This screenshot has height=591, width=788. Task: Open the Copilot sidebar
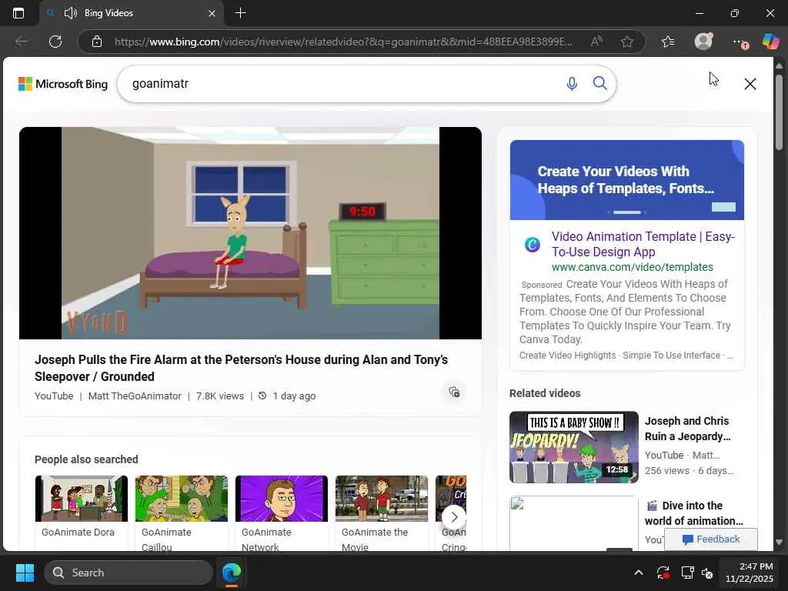click(770, 42)
